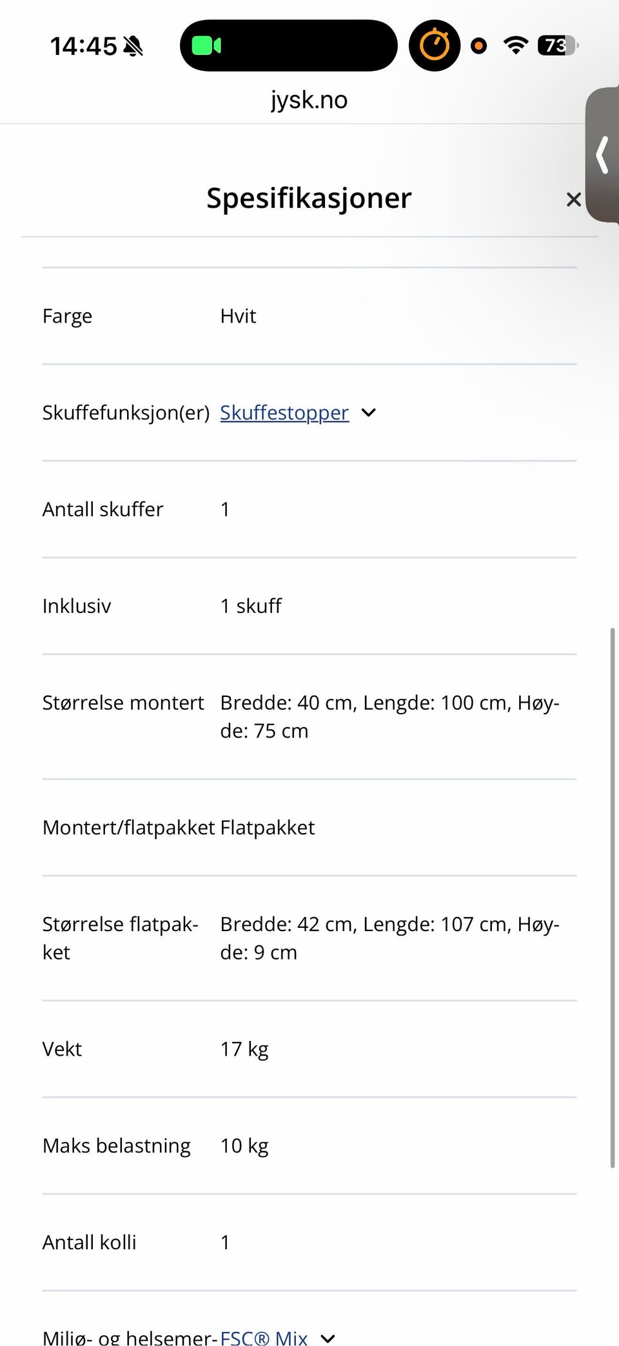The height and width of the screenshot is (1346, 619).
Task: Expand the Skuffestopper chevron
Action: pyautogui.click(x=369, y=413)
